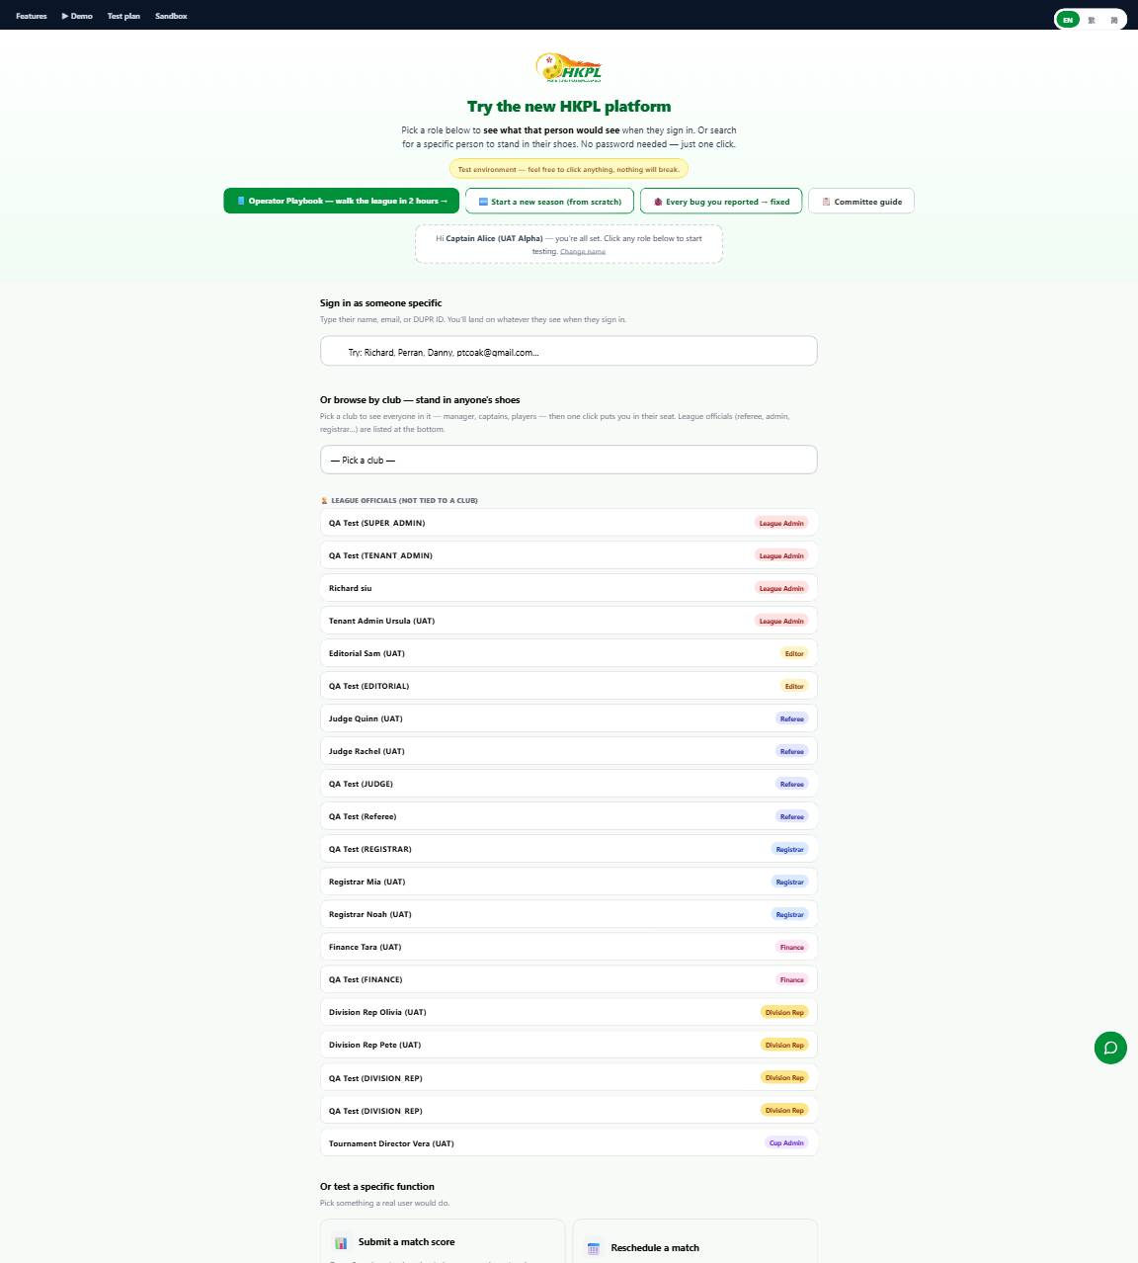
Task: Select Division Rep Olivia (UAT)
Action: (x=568, y=1012)
